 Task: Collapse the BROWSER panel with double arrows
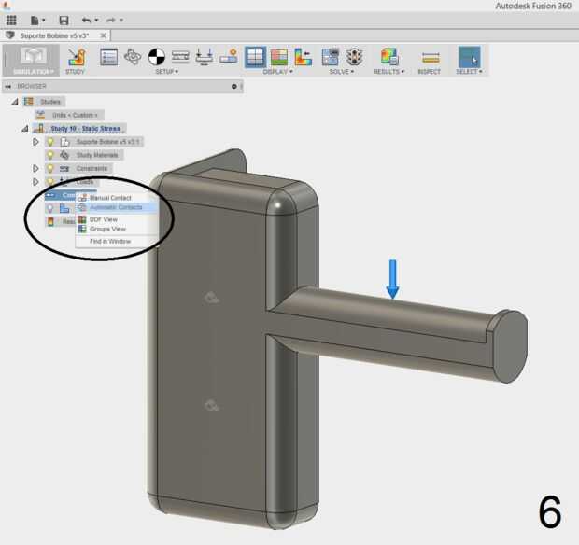[x=7, y=87]
